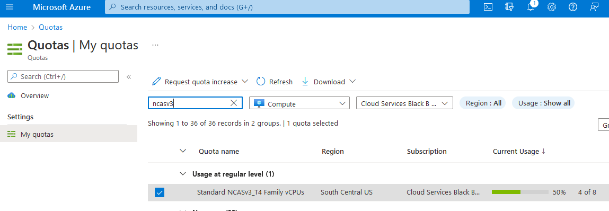Sort by Region column header
The image size is (609, 211).
(x=332, y=151)
